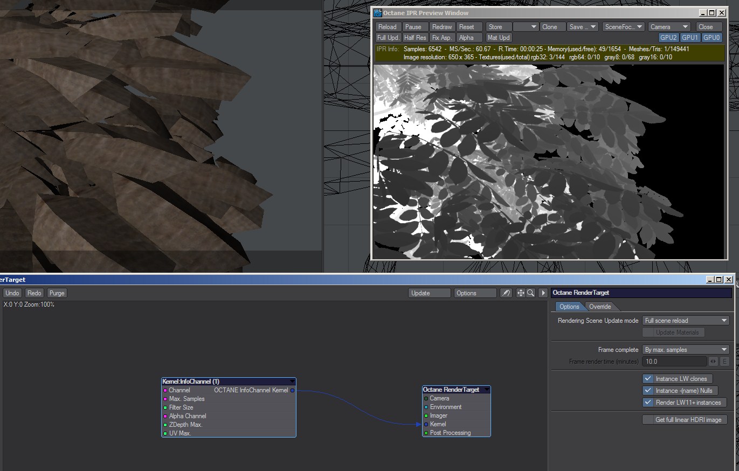The width and height of the screenshot is (739, 471).
Task: Switch to the Override tab
Action: tap(600, 307)
